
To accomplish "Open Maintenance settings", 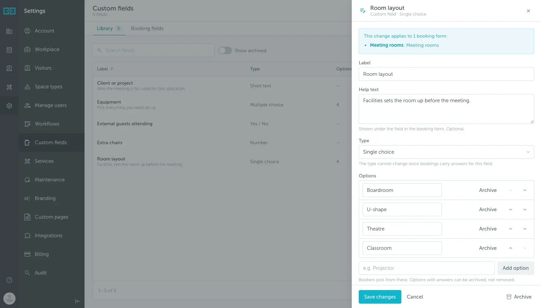I will click(x=51, y=180).
